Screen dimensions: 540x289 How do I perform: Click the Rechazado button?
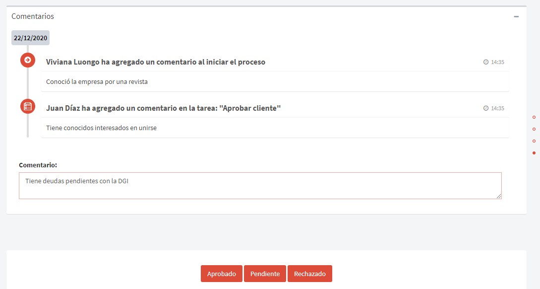tap(309, 274)
